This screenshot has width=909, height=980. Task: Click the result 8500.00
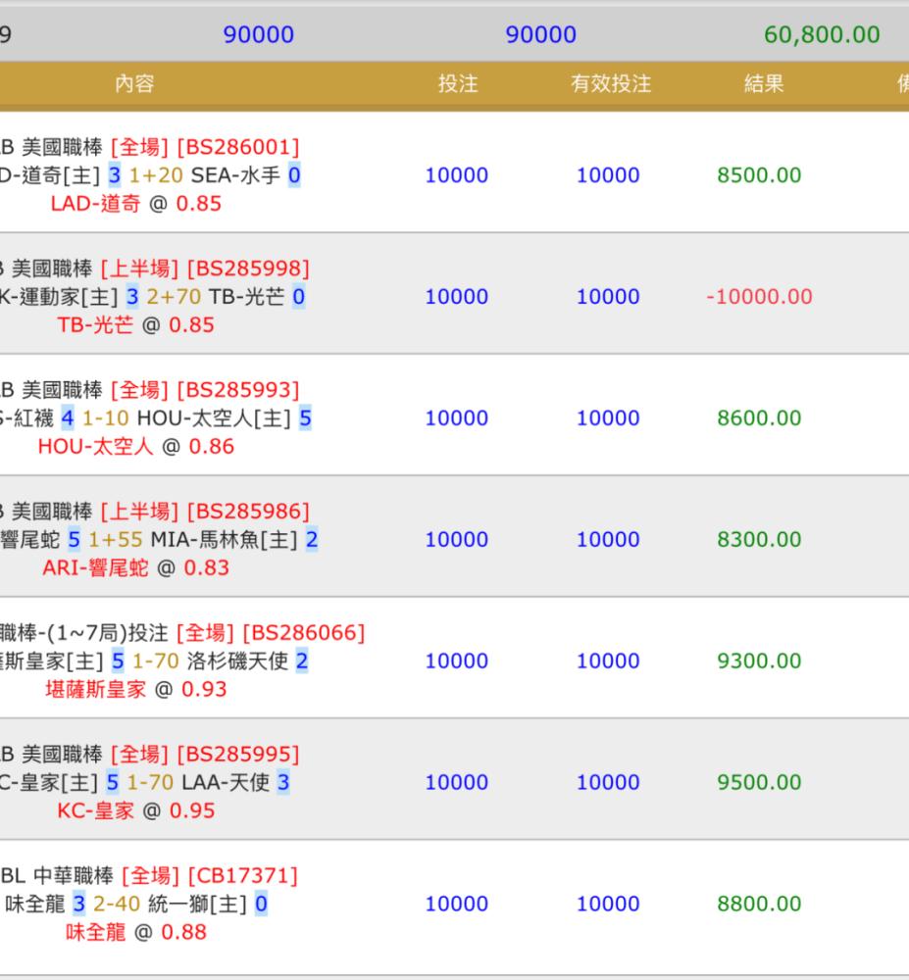point(759,175)
